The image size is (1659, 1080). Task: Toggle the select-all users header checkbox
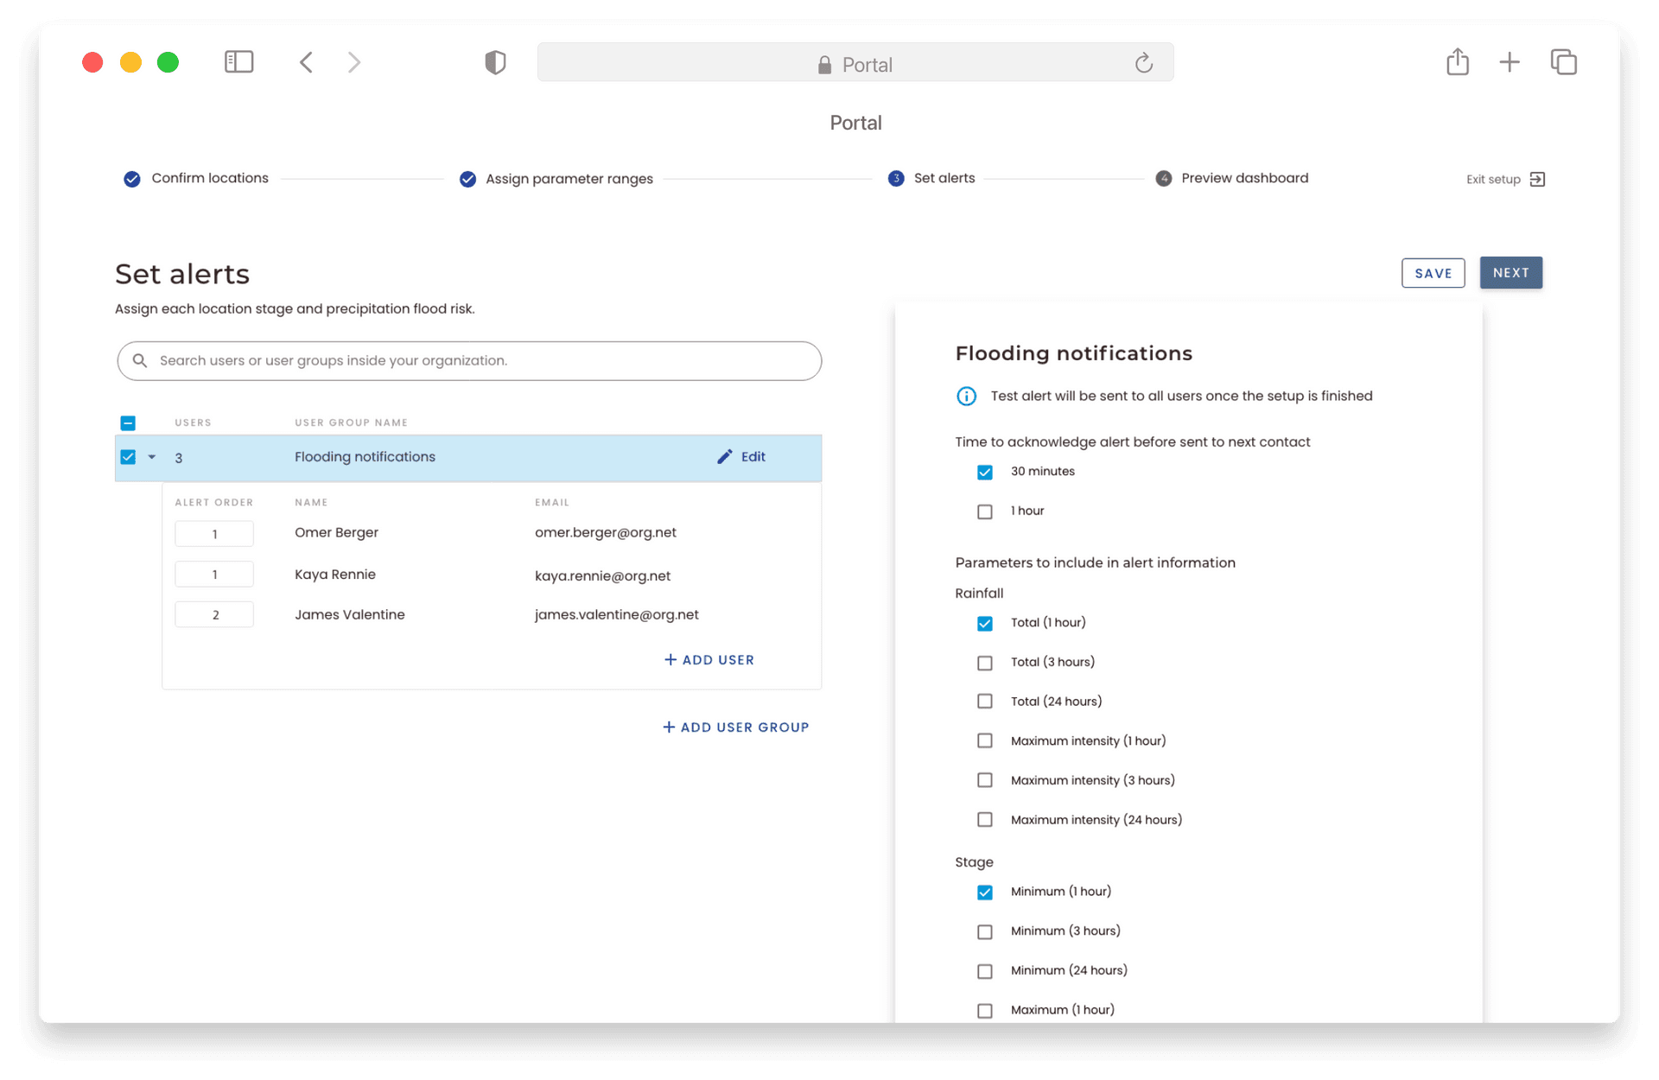[128, 422]
